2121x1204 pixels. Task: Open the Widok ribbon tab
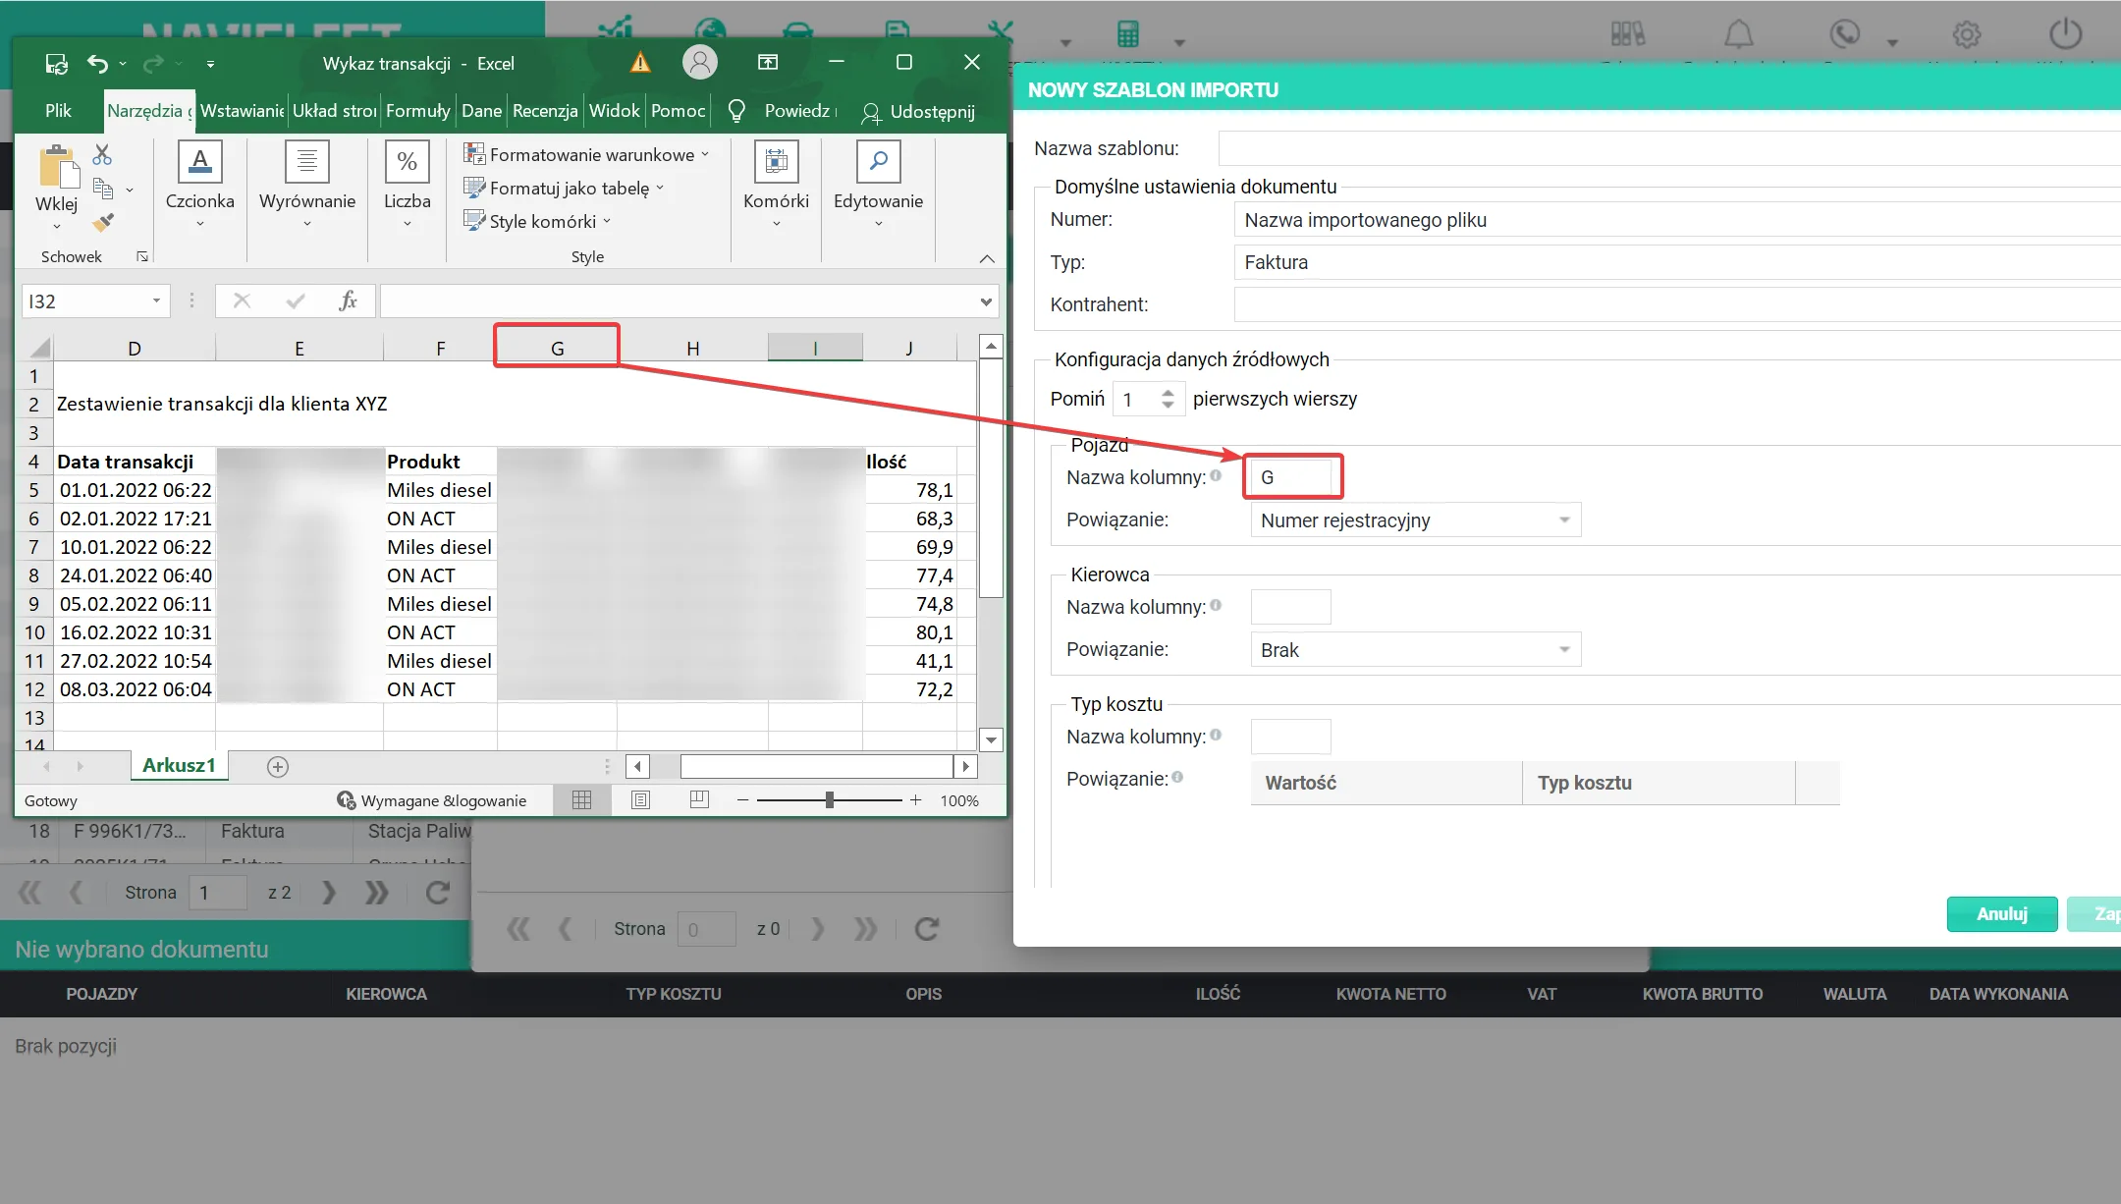[x=614, y=111]
